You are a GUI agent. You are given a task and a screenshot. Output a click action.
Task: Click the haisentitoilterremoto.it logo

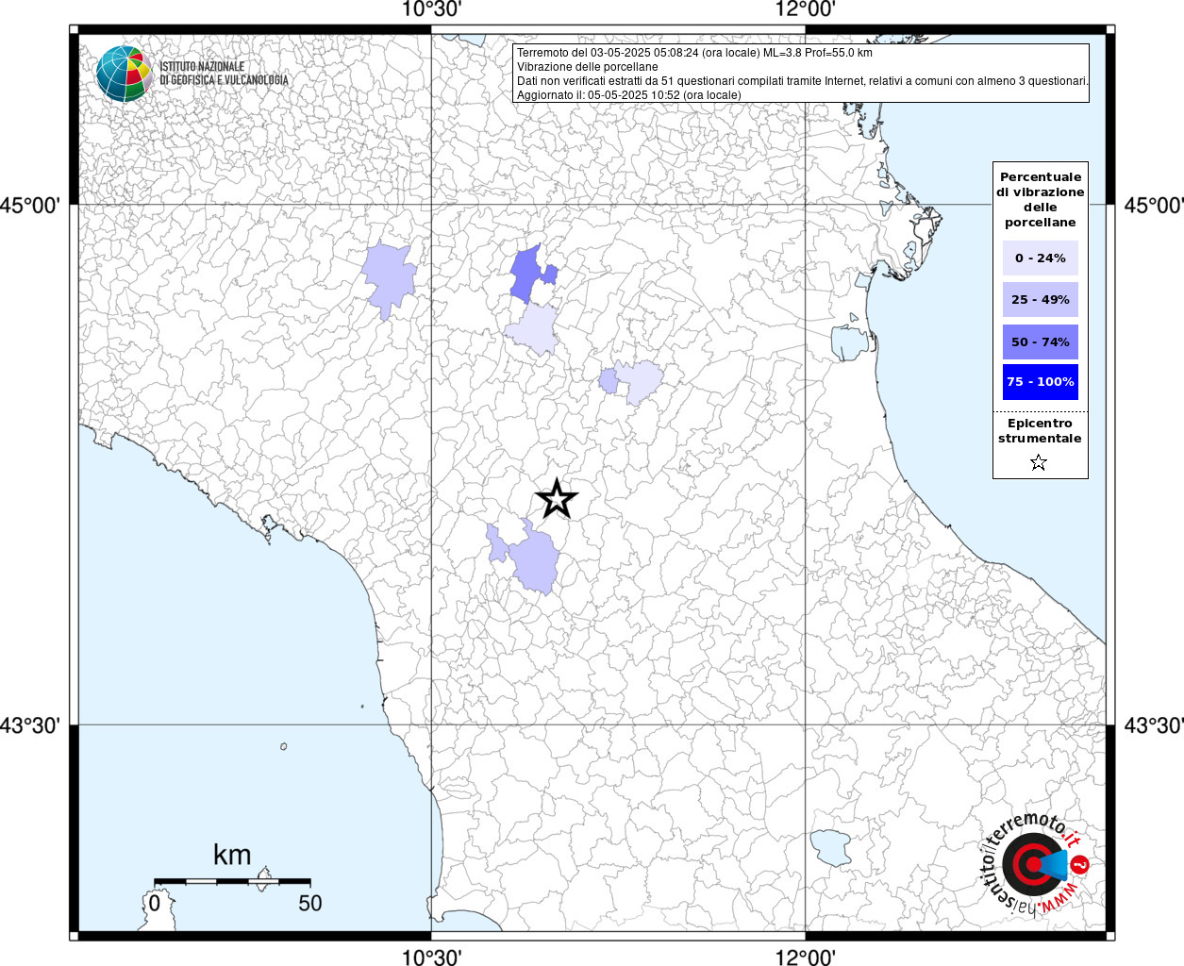point(1035,864)
